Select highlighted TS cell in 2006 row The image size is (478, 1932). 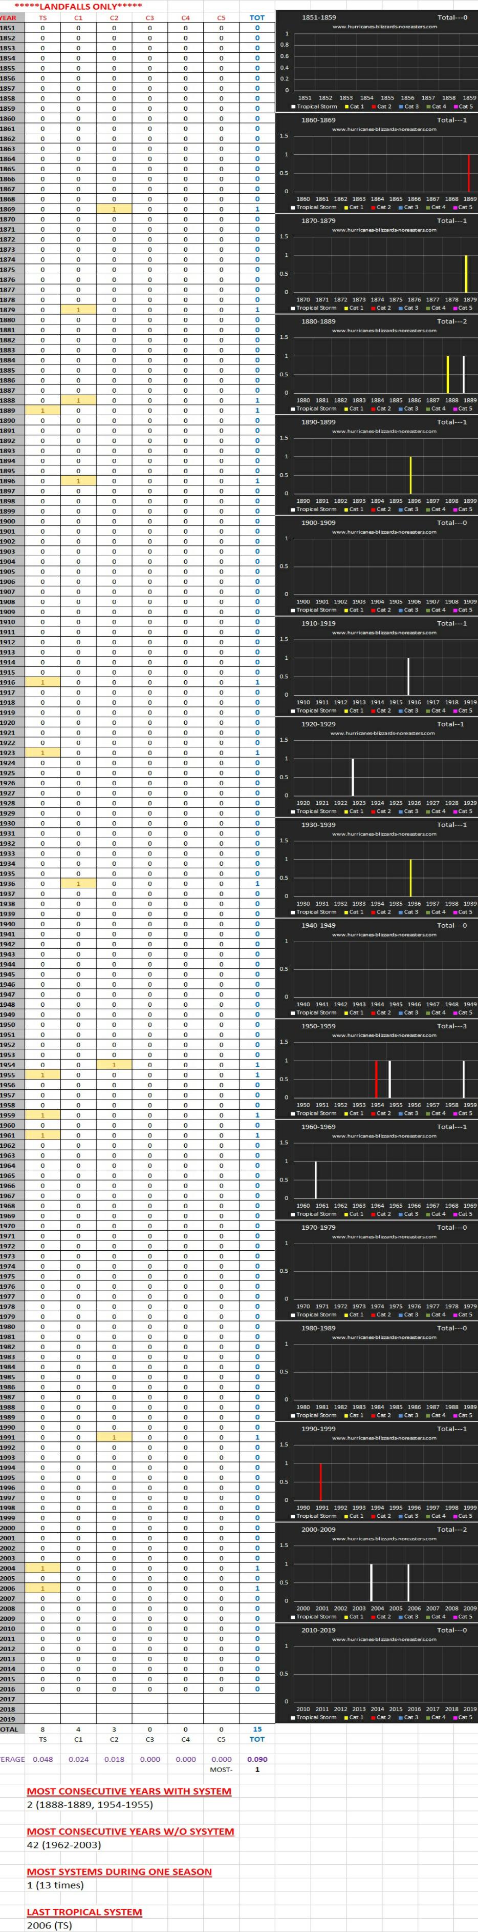point(42,1589)
